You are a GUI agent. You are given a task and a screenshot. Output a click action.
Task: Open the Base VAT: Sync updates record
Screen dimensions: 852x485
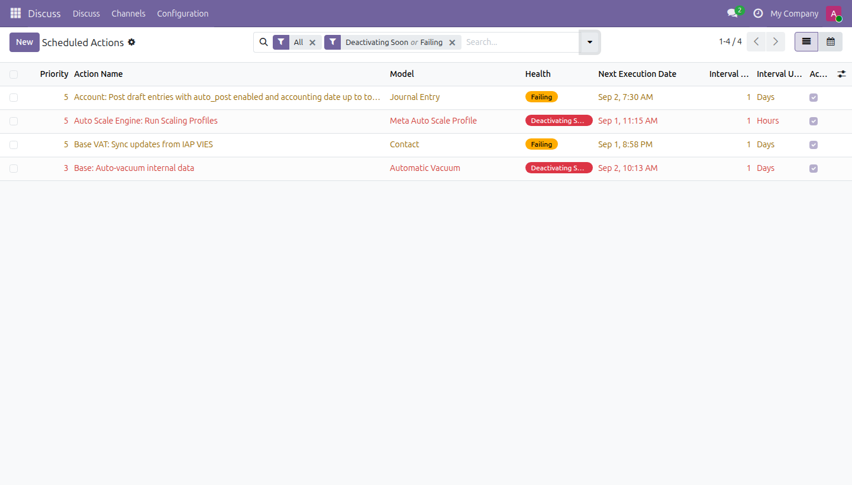click(143, 144)
